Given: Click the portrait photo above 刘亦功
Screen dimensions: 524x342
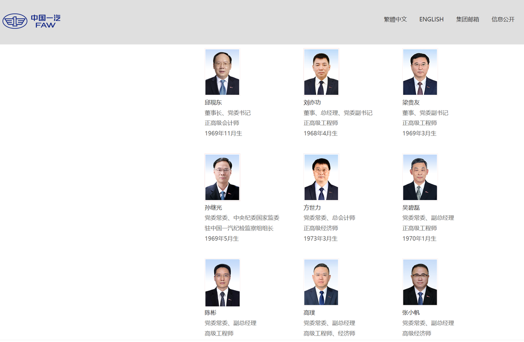Looking at the screenshot, I should [321, 72].
